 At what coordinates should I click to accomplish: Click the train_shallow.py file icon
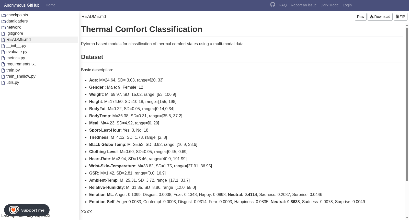click(3, 76)
